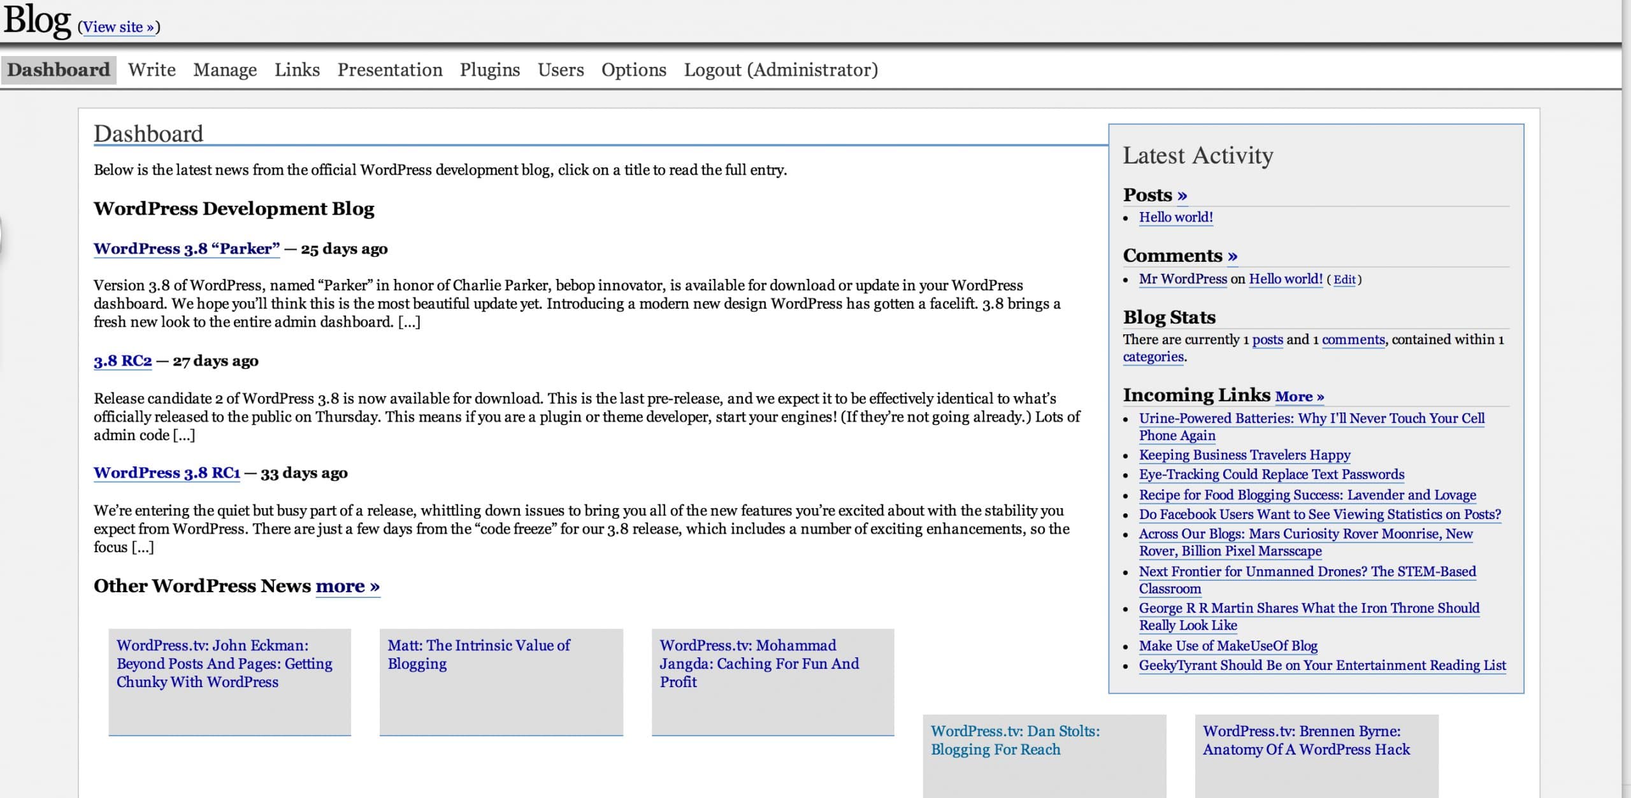Click the Blog Stats heading
This screenshot has width=1631, height=798.
pyautogui.click(x=1169, y=317)
